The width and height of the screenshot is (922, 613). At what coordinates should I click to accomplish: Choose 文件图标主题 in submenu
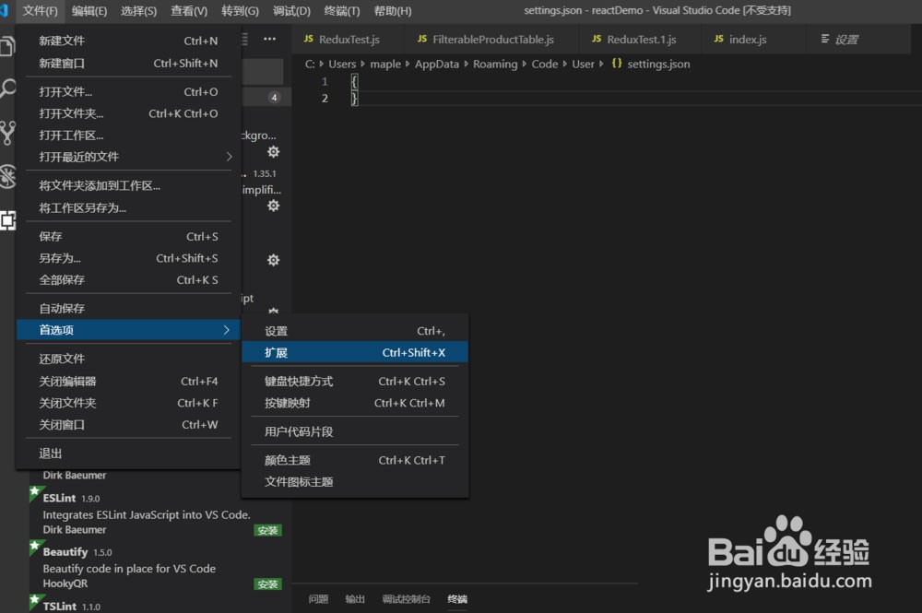[x=355, y=482]
